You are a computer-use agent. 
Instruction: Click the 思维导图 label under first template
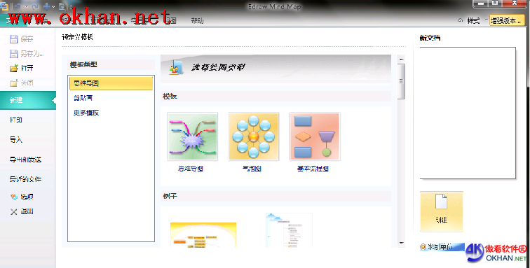[191, 169]
